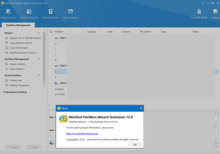Start the Migrate OS to SSD/HD Wizard
The image size is (220, 154).
(x=25, y=38)
